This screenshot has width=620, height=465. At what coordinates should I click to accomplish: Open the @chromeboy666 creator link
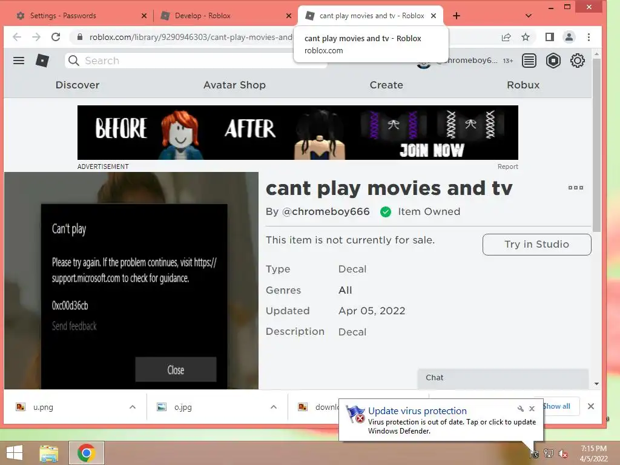click(326, 211)
